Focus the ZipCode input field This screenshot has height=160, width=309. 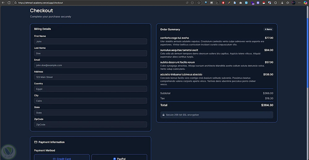click(91, 125)
